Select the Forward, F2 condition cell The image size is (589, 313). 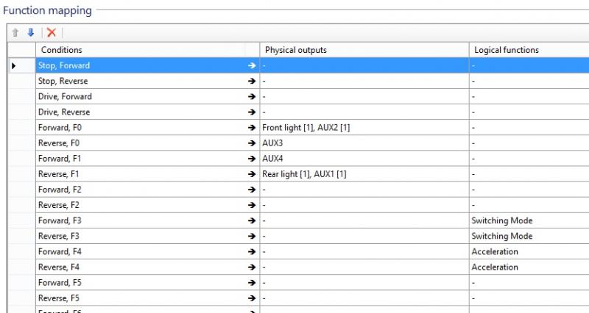point(148,190)
